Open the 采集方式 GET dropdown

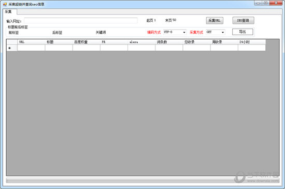click(x=216, y=32)
